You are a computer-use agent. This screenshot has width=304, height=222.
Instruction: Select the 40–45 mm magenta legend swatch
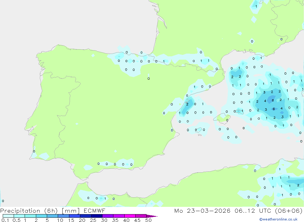point(130,216)
